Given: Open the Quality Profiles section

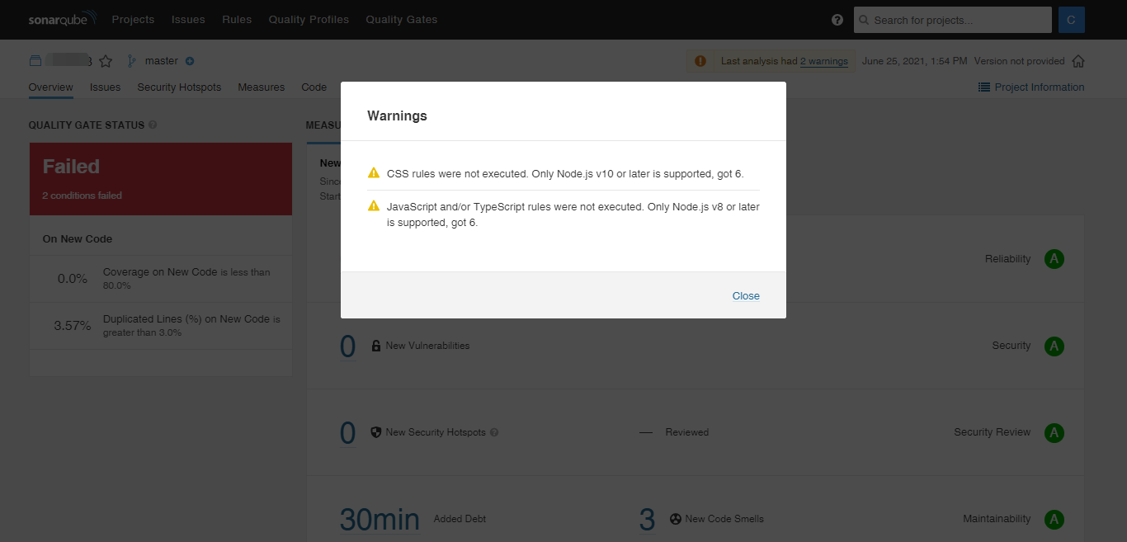Looking at the screenshot, I should pyautogui.click(x=309, y=19).
